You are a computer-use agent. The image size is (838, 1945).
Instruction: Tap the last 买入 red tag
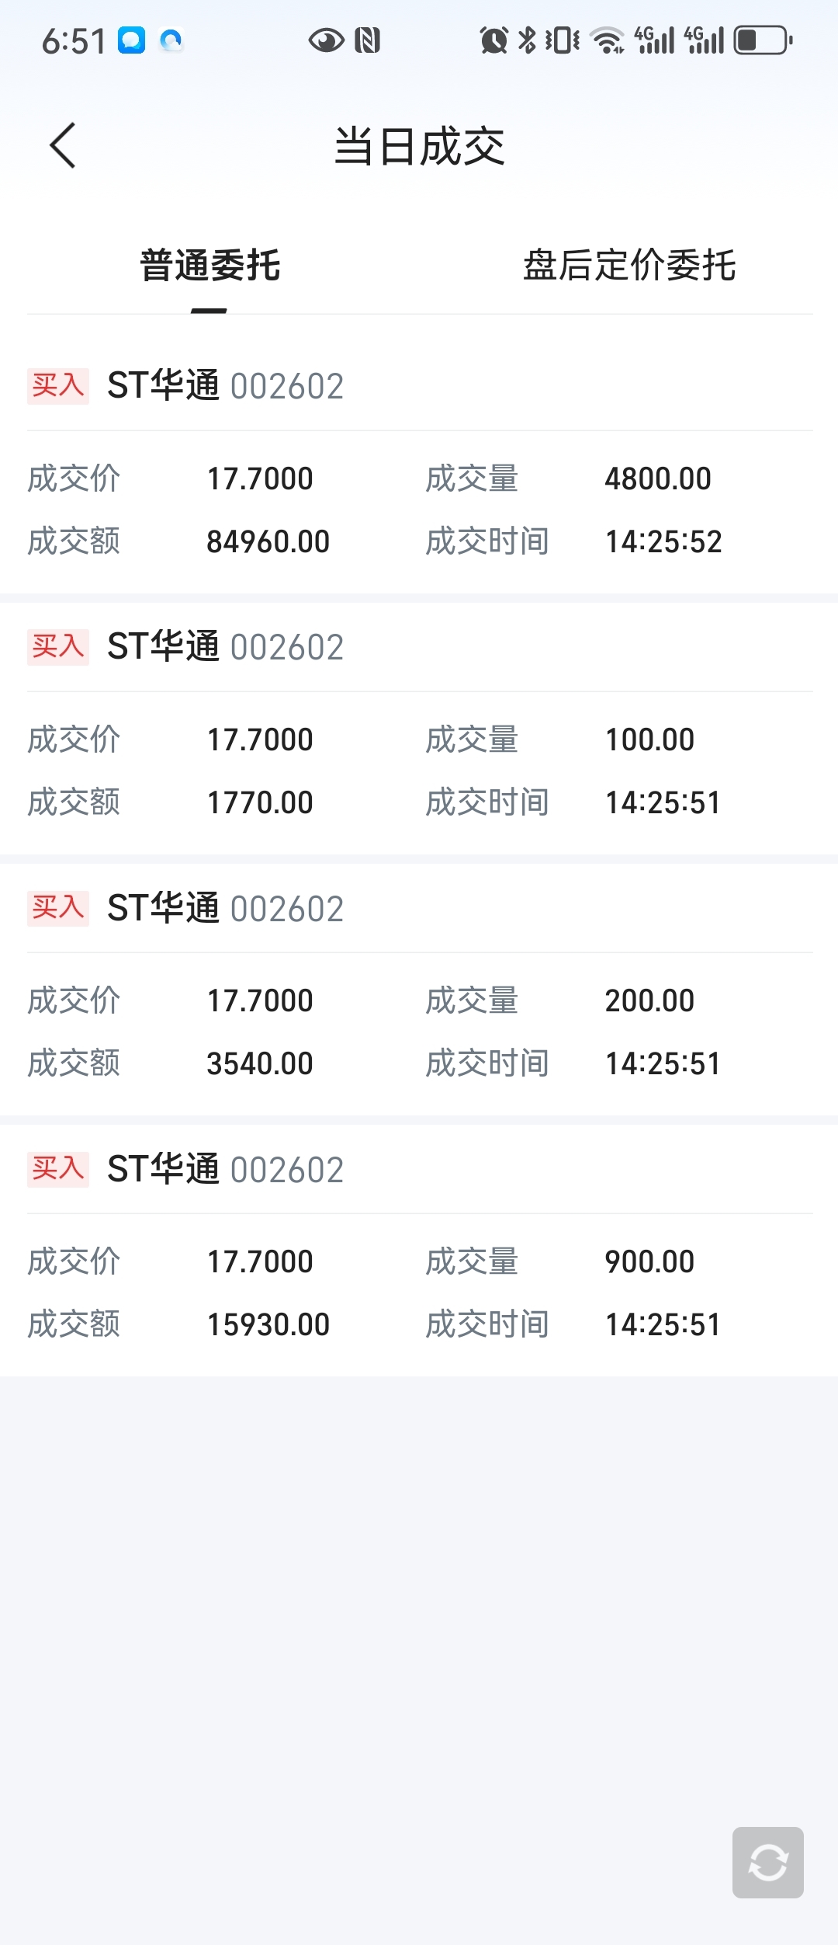pos(58,1169)
